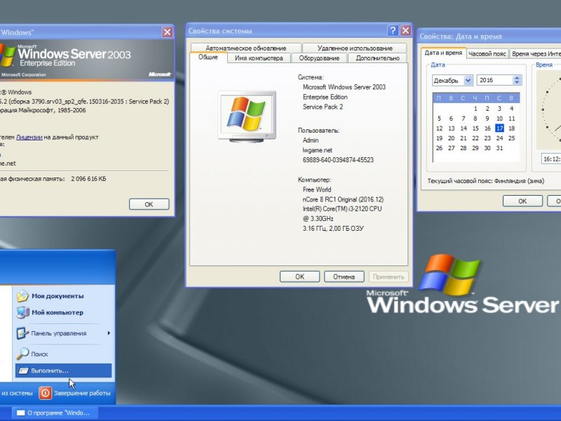Click OK in Date and Time dialog
561x421 pixels.
pyautogui.click(x=522, y=201)
